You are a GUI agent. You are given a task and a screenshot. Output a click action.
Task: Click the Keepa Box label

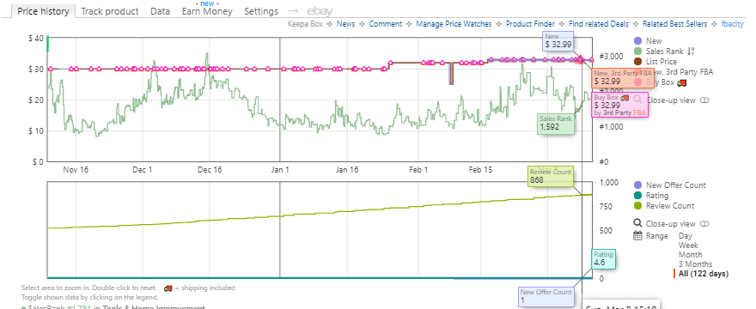point(305,24)
